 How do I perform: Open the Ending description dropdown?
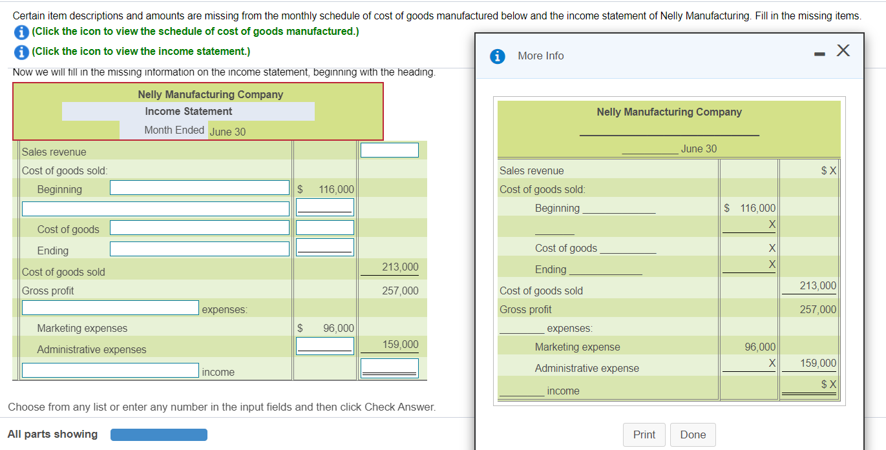tap(199, 250)
